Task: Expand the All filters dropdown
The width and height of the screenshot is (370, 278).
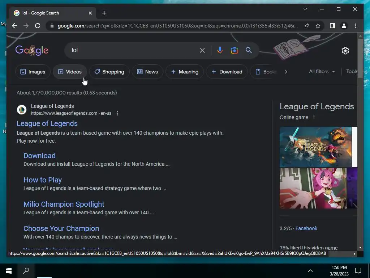Action: [322, 71]
